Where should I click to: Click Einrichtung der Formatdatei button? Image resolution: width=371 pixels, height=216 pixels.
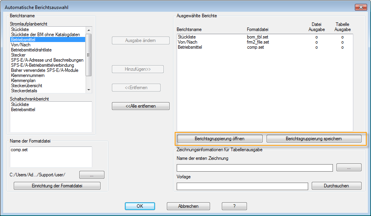pyautogui.click(x=57, y=186)
